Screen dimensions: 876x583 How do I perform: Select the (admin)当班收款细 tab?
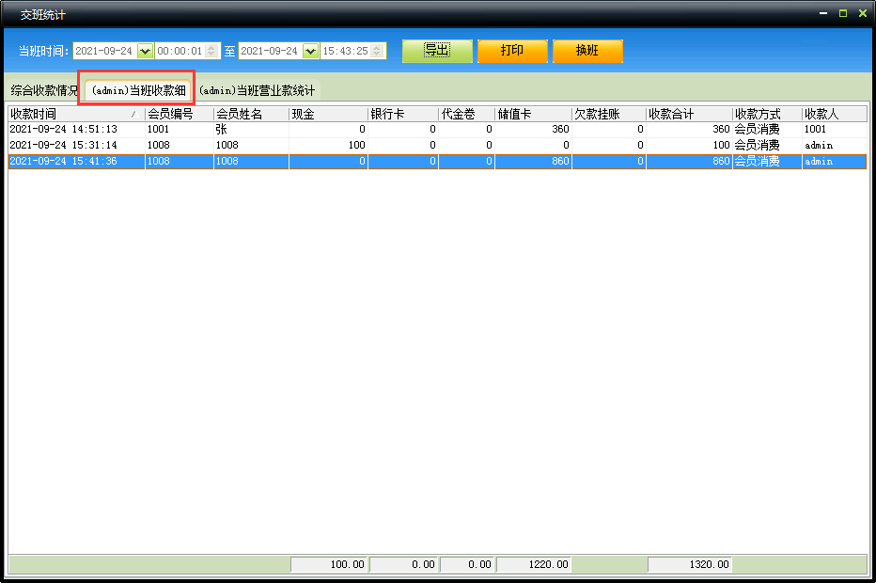coord(138,90)
